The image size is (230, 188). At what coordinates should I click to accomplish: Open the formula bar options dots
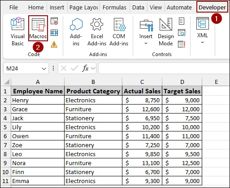pyautogui.click(x=53, y=68)
